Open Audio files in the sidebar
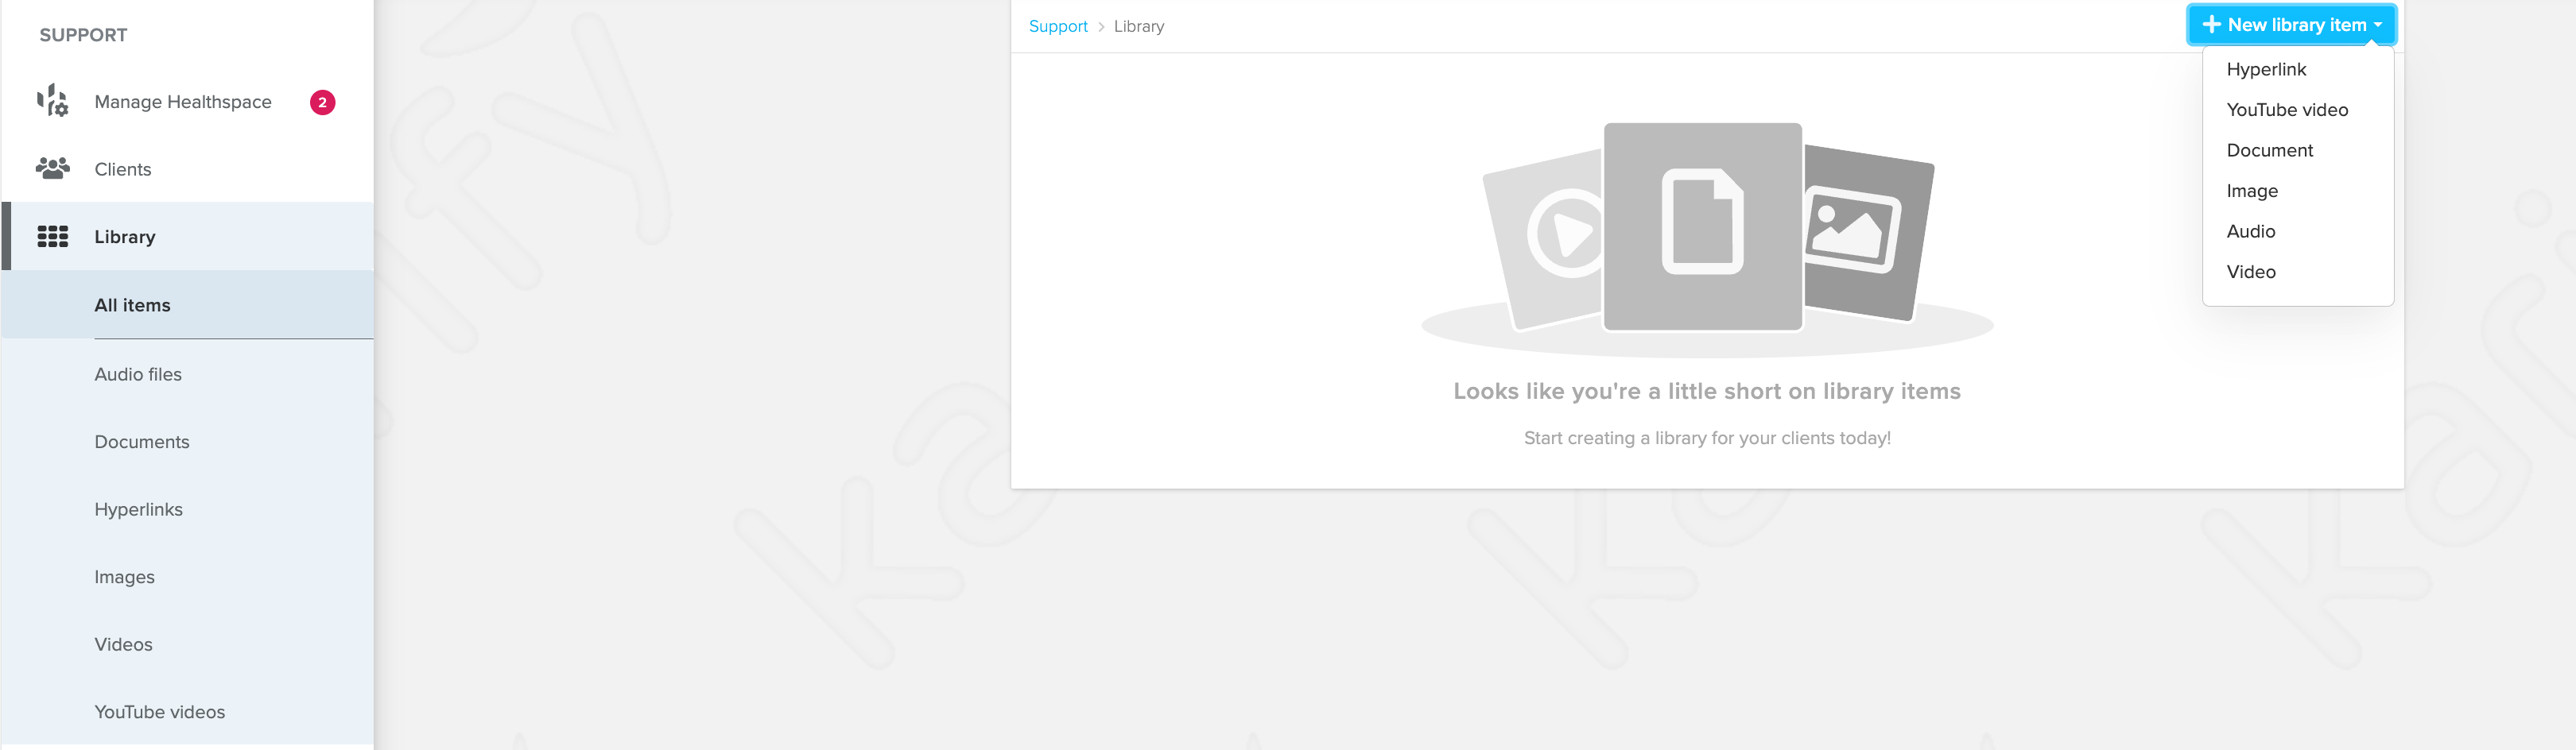2576x750 pixels. [x=138, y=373]
